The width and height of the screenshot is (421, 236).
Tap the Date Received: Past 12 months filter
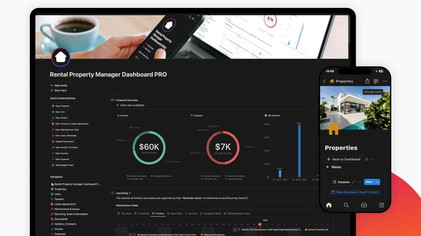(356, 192)
